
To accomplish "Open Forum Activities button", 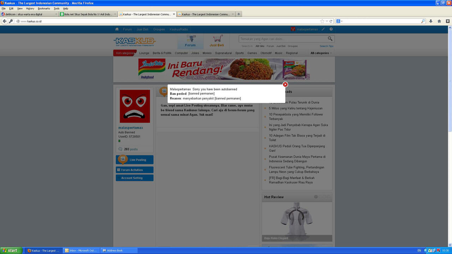I will coord(135,170).
